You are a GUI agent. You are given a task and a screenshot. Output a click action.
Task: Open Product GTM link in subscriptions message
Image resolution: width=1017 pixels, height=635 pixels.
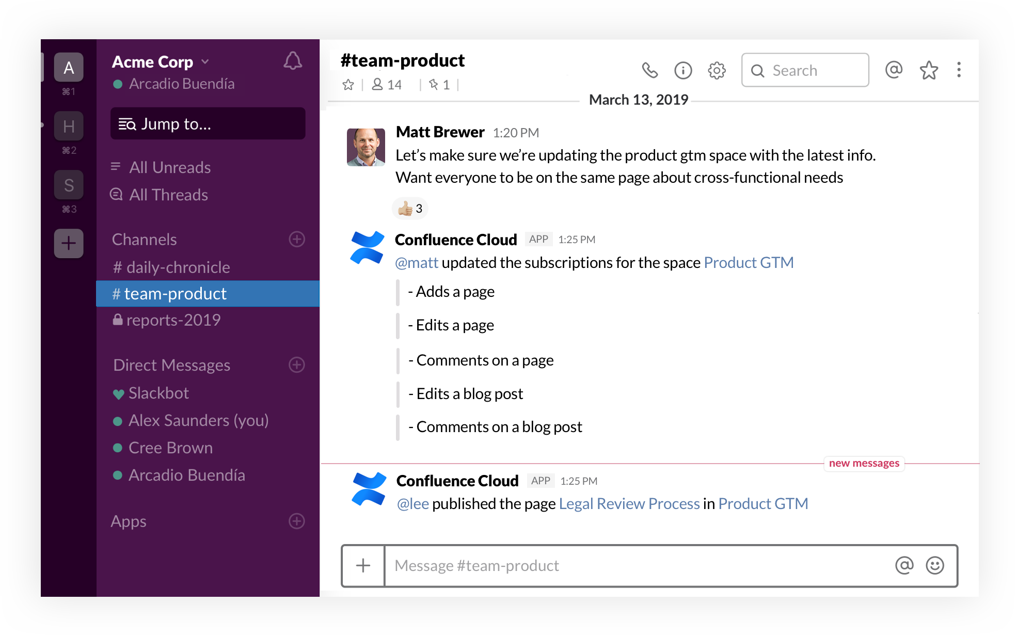[x=749, y=263]
